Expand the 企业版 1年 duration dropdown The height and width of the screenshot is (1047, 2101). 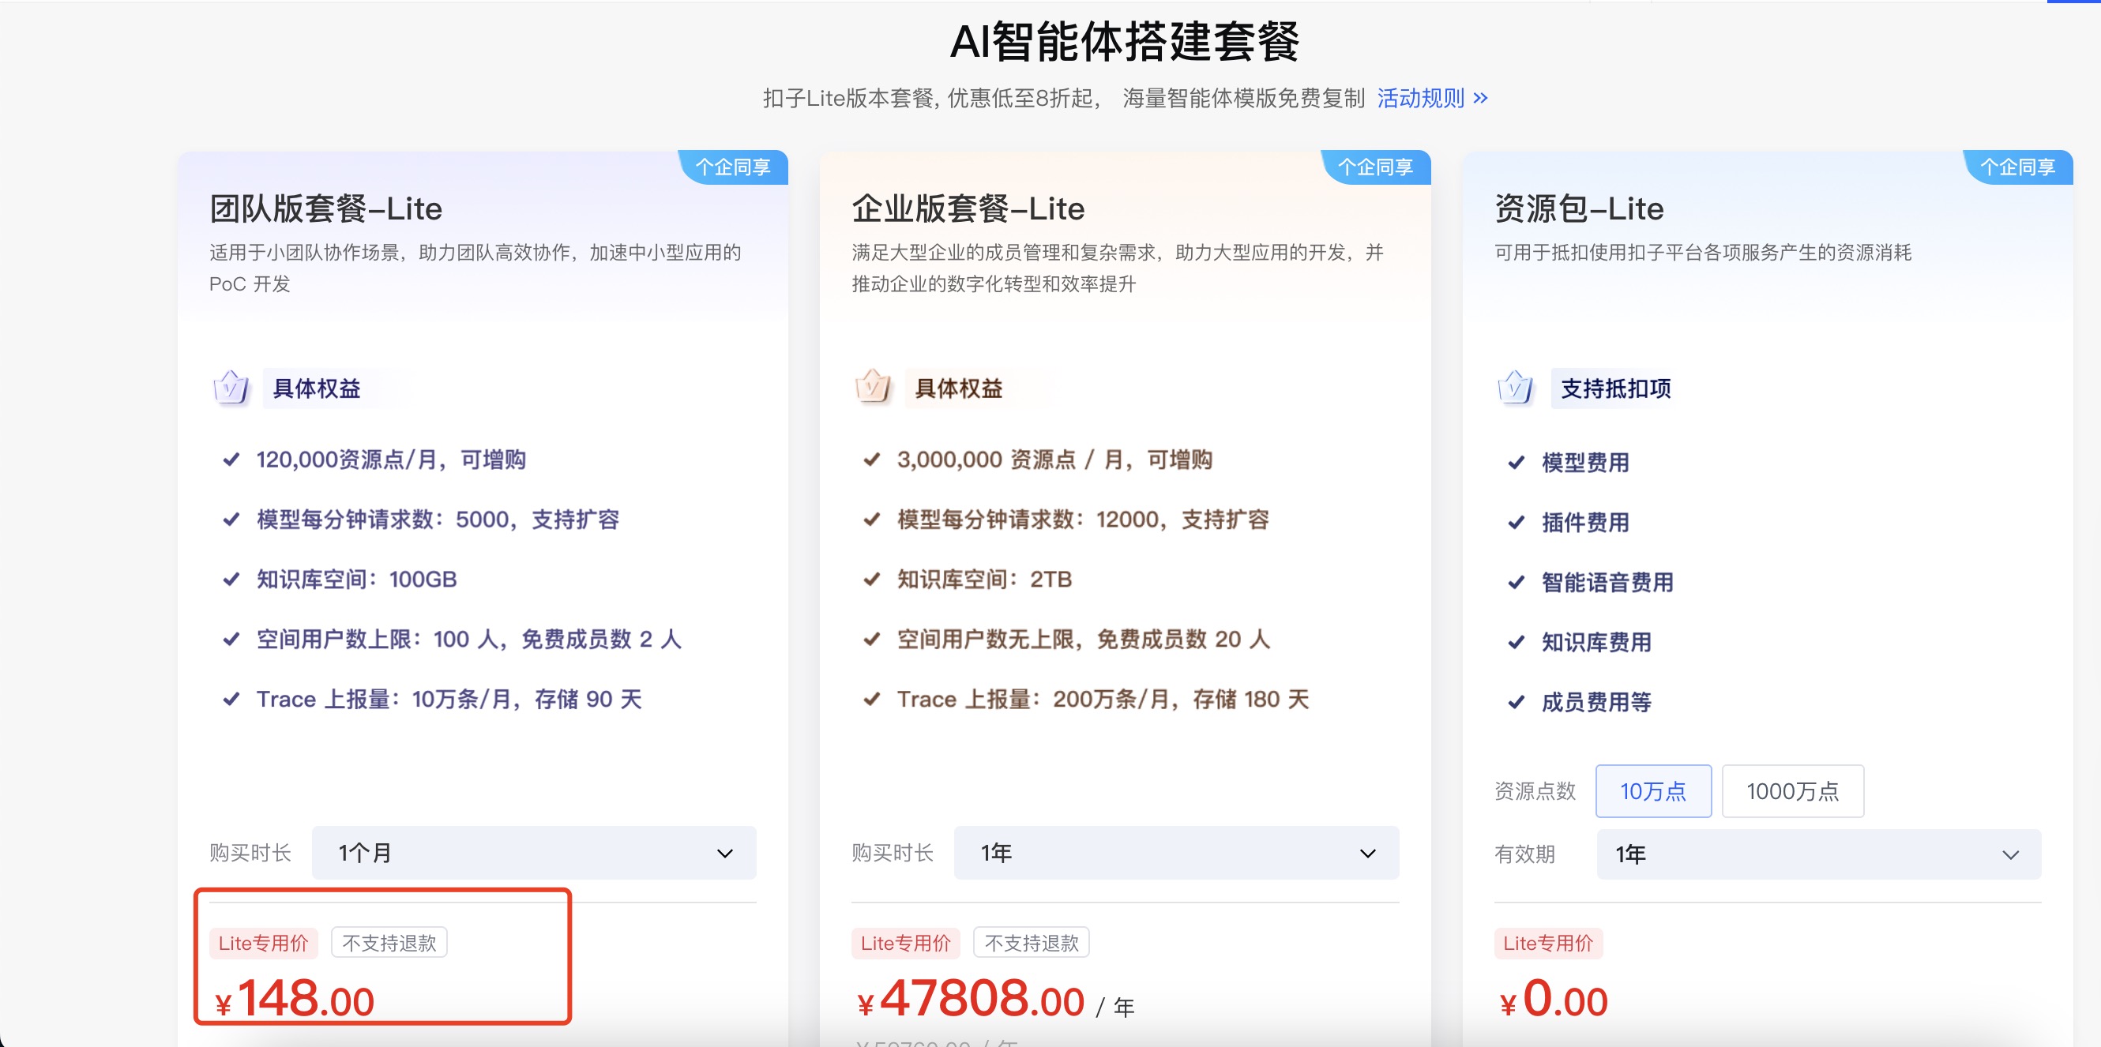point(1175,853)
